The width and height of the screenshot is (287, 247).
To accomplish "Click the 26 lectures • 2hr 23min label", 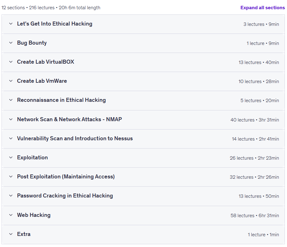I will (x=254, y=158).
